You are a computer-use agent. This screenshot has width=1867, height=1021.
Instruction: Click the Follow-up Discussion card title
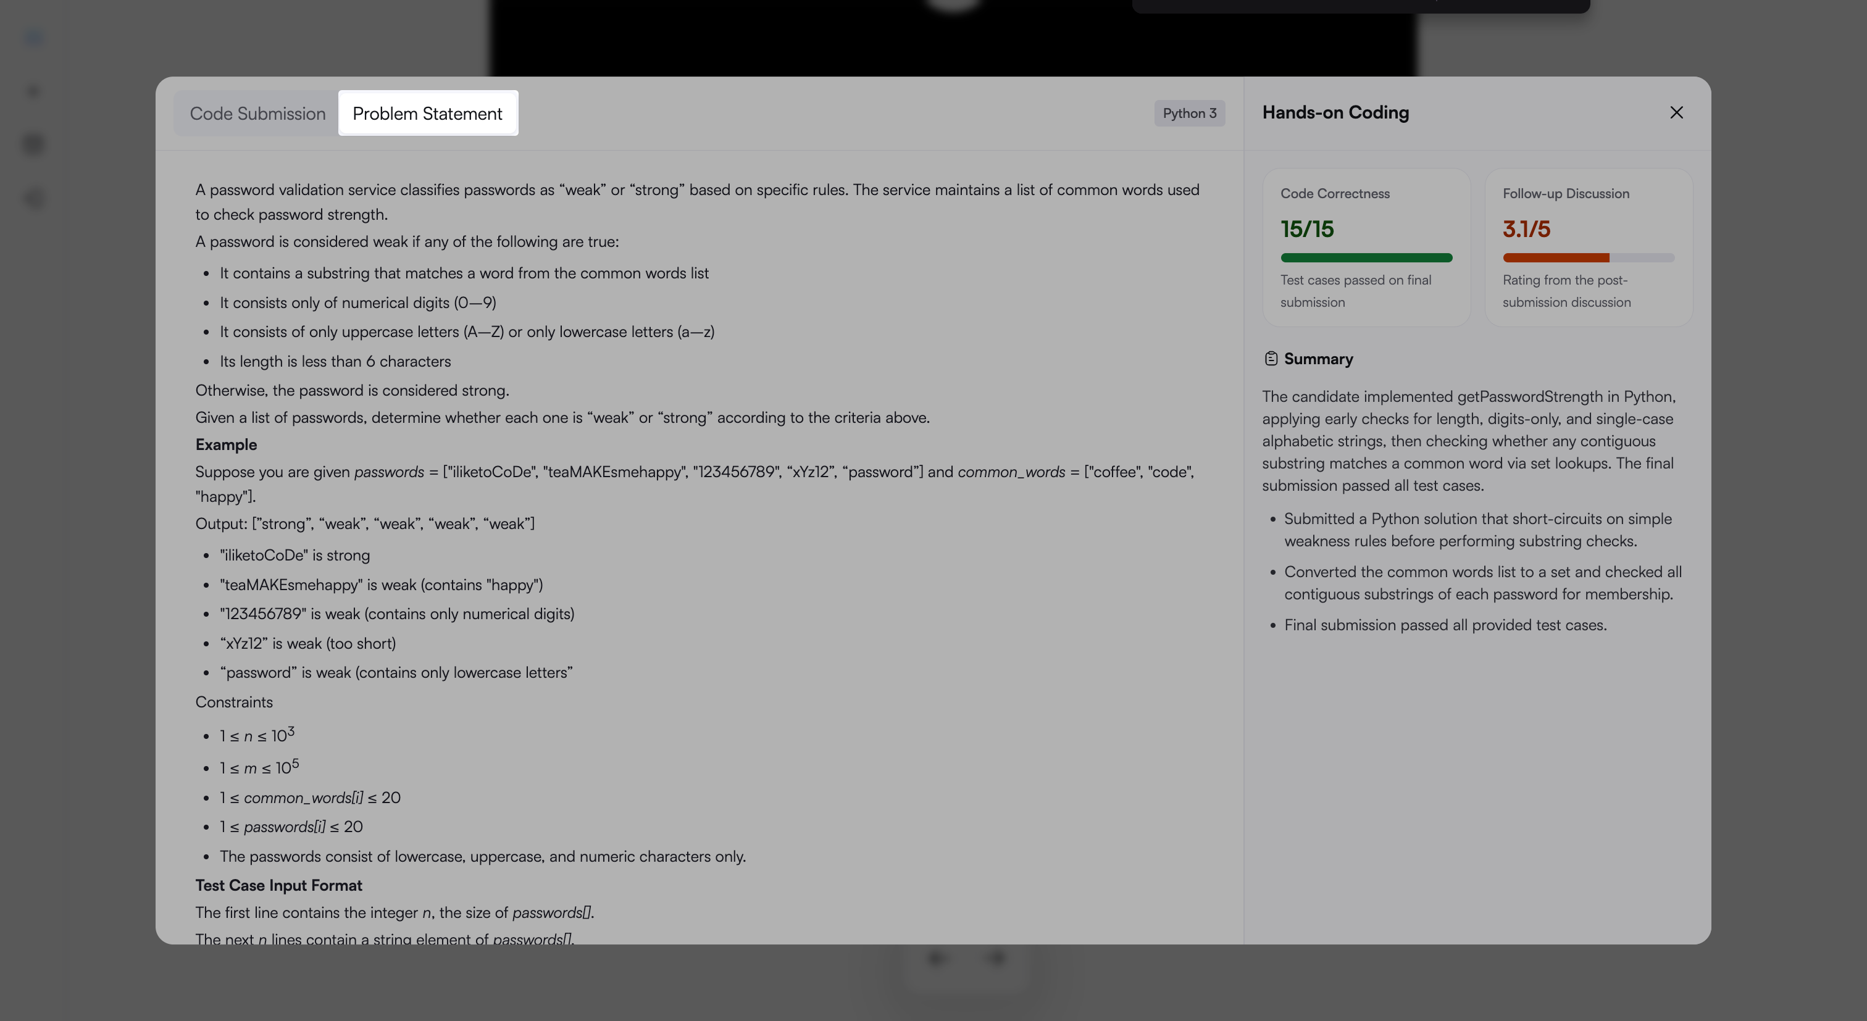(x=1566, y=193)
